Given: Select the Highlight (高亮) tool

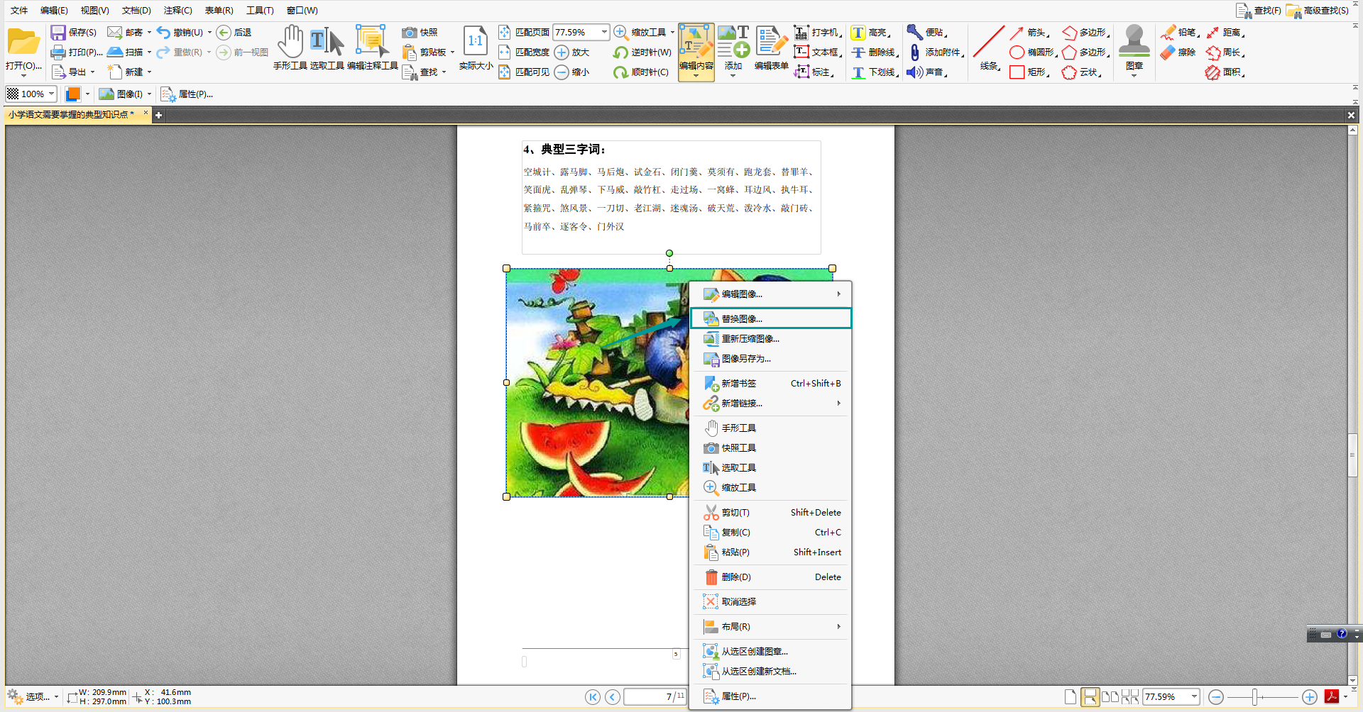Looking at the screenshot, I should [x=871, y=33].
